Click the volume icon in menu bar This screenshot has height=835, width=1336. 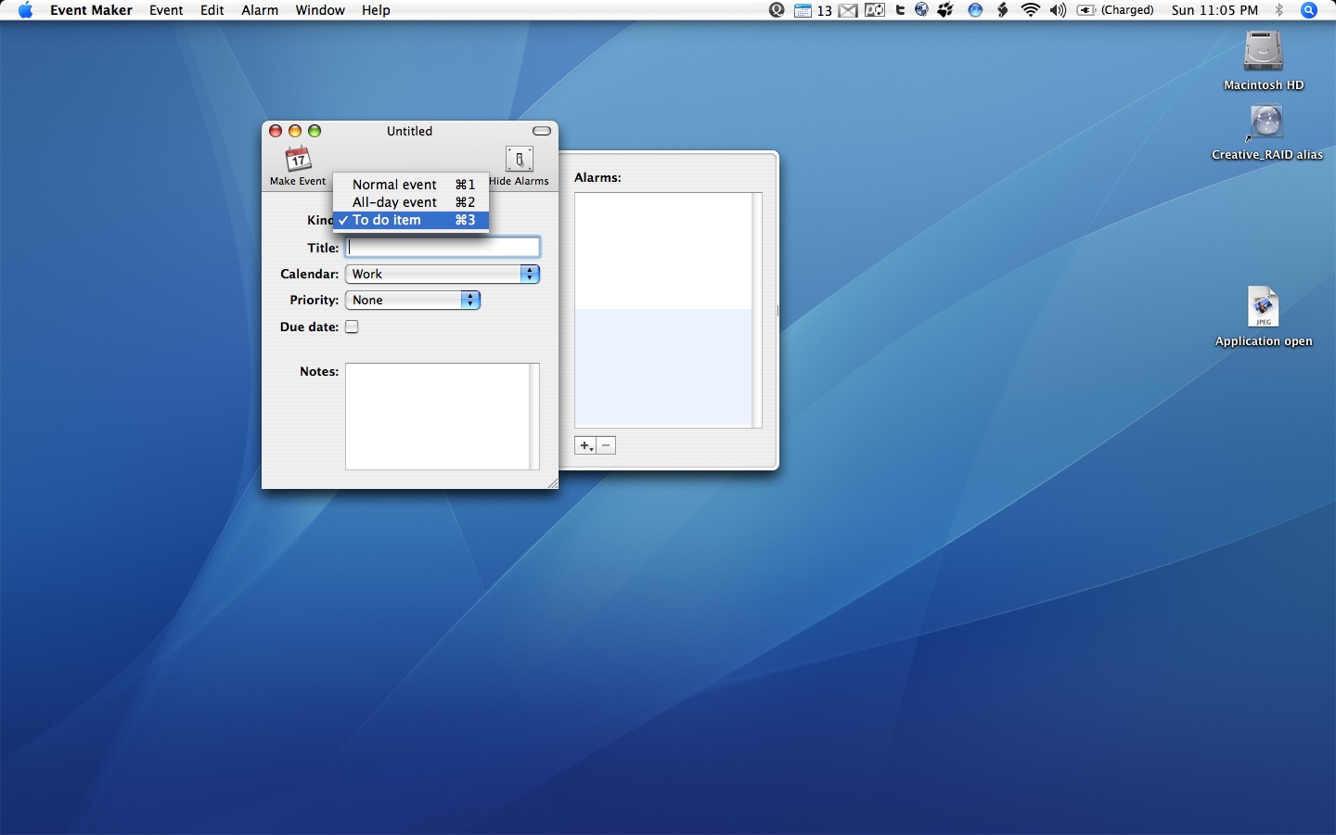pos(1058,10)
